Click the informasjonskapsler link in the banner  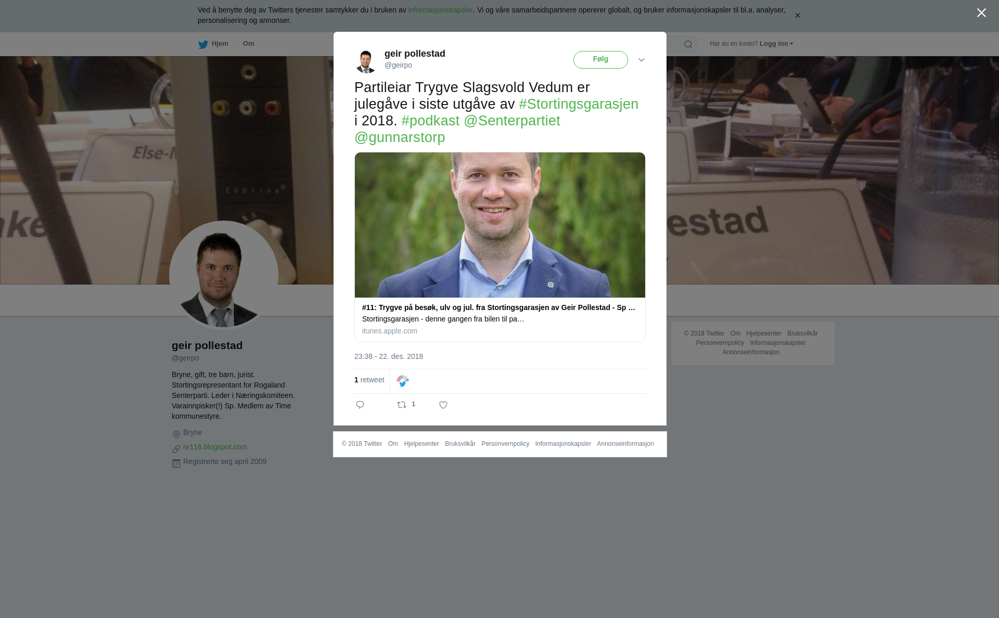pos(440,10)
